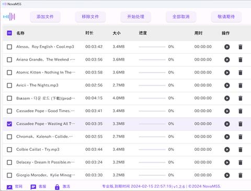Play Cassadee Pope - Wasting All track
This screenshot has width=251, height=191.
pyautogui.click(x=227, y=124)
